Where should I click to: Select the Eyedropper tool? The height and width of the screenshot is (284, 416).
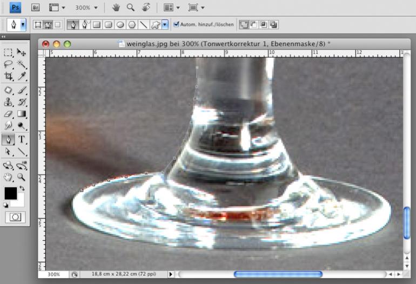pos(22,76)
